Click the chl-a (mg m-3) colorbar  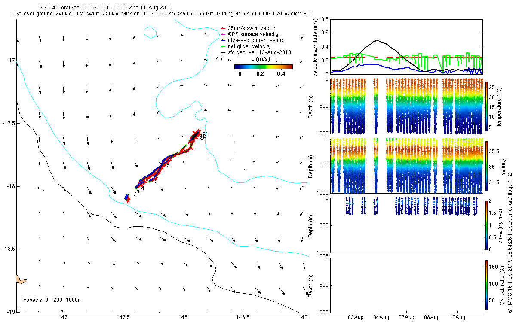click(x=487, y=225)
